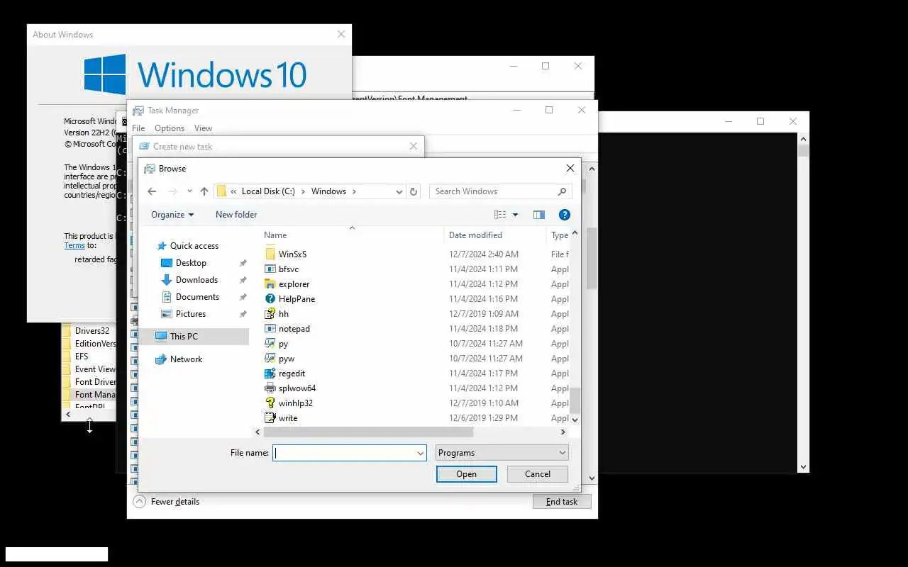Switch Task Manager to Fewer details

coord(166,502)
